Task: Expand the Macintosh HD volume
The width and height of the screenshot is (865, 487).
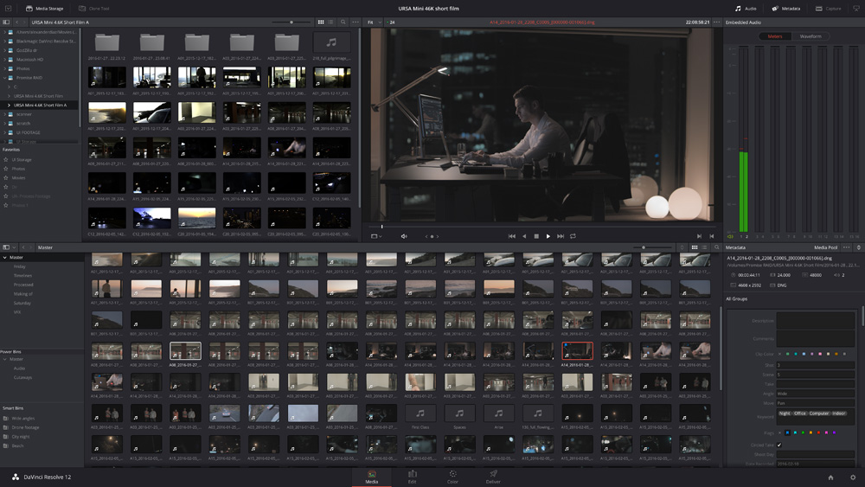Action: coord(4,59)
